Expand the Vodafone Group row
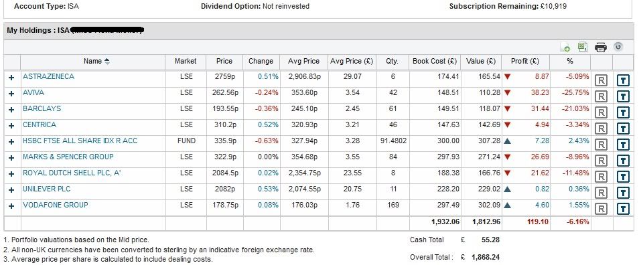The height and width of the screenshot is (265, 639). click(11, 206)
